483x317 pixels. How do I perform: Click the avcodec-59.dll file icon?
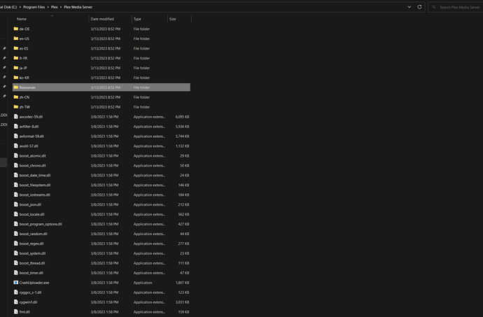point(15,116)
